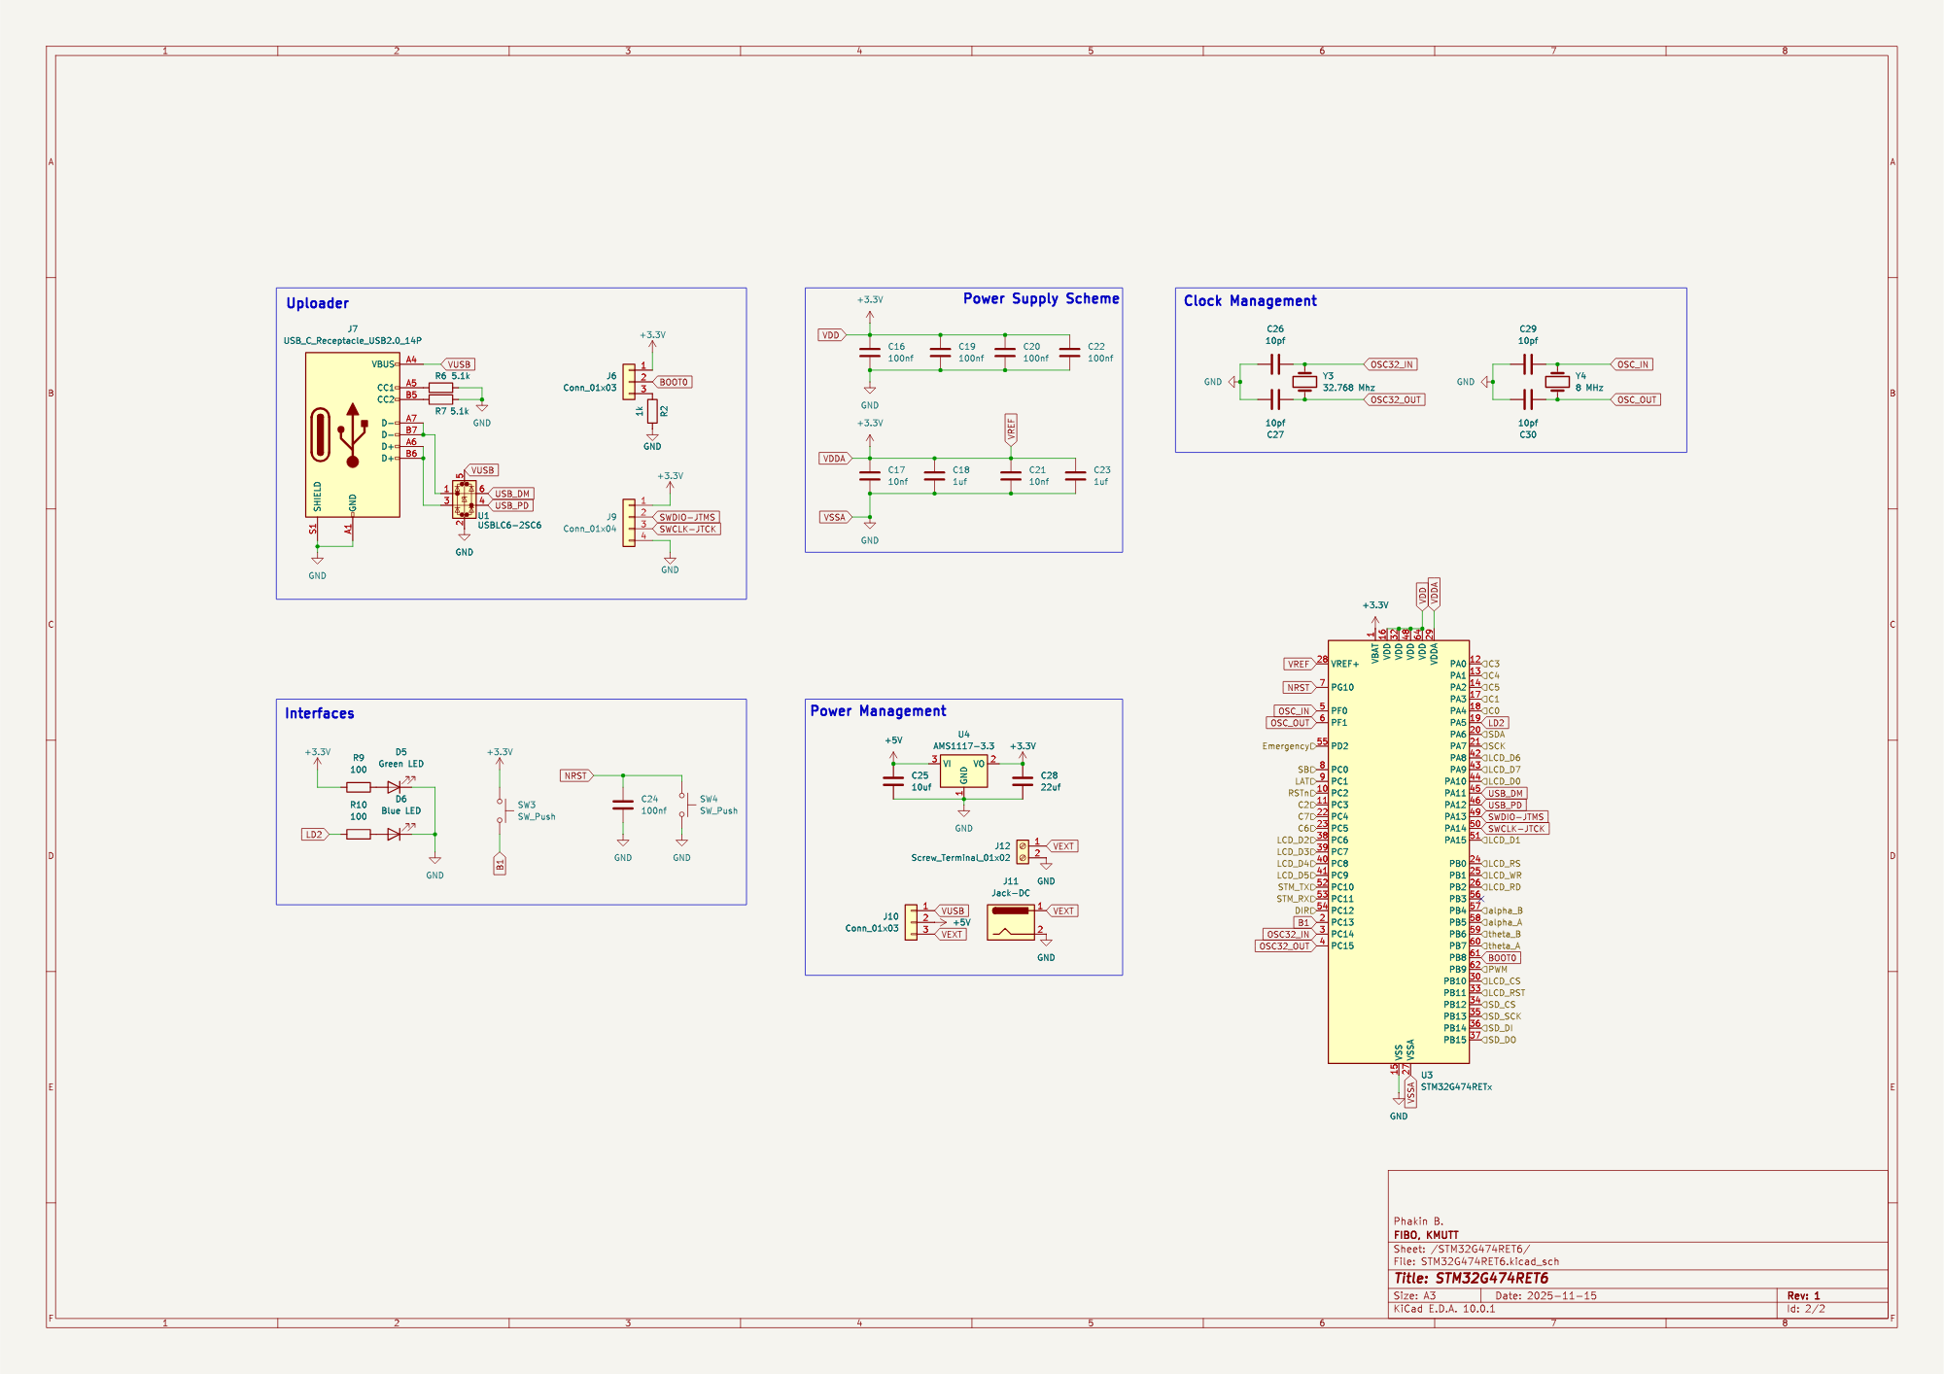
Task: Click the KiCad E.D.A. 10.0.1 text
Action: pyautogui.click(x=1444, y=1309)
